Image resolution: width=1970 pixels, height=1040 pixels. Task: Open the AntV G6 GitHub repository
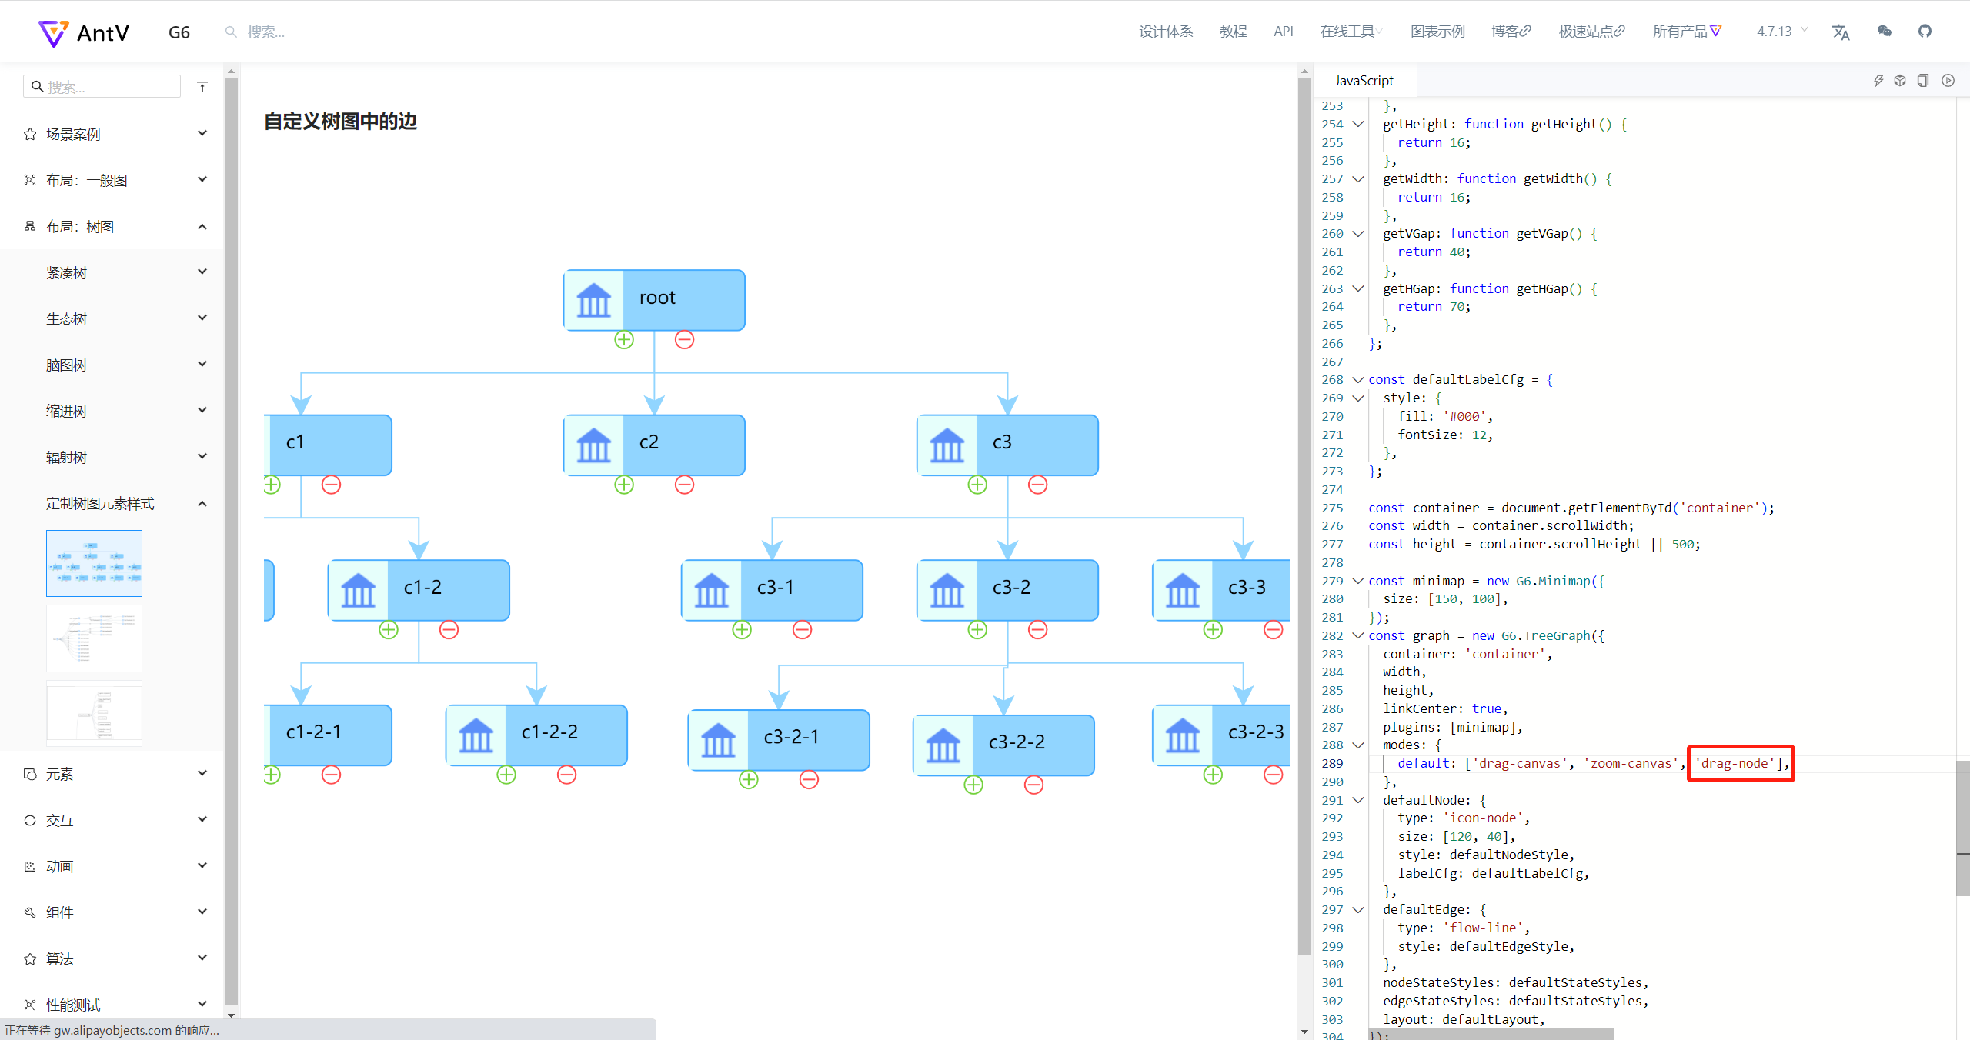[x=1925, y=31]
